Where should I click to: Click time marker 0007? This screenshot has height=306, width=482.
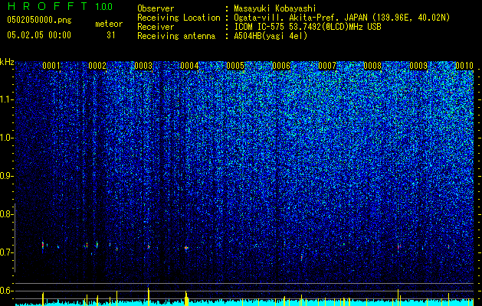pyautogui.click(x=327, y=66)
